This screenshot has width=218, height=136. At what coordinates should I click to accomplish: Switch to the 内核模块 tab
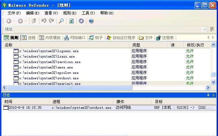[x=50, y=38]
